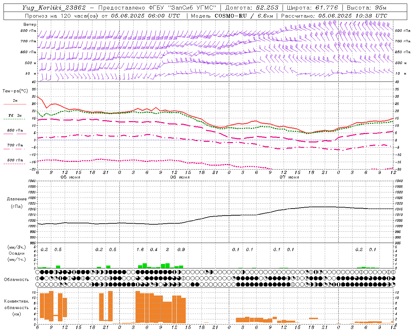Click the 'Прогноз на 120 часа(ов)' text
Screen dimensions: 412x330
pyautogui.click(x=62, y=16)
